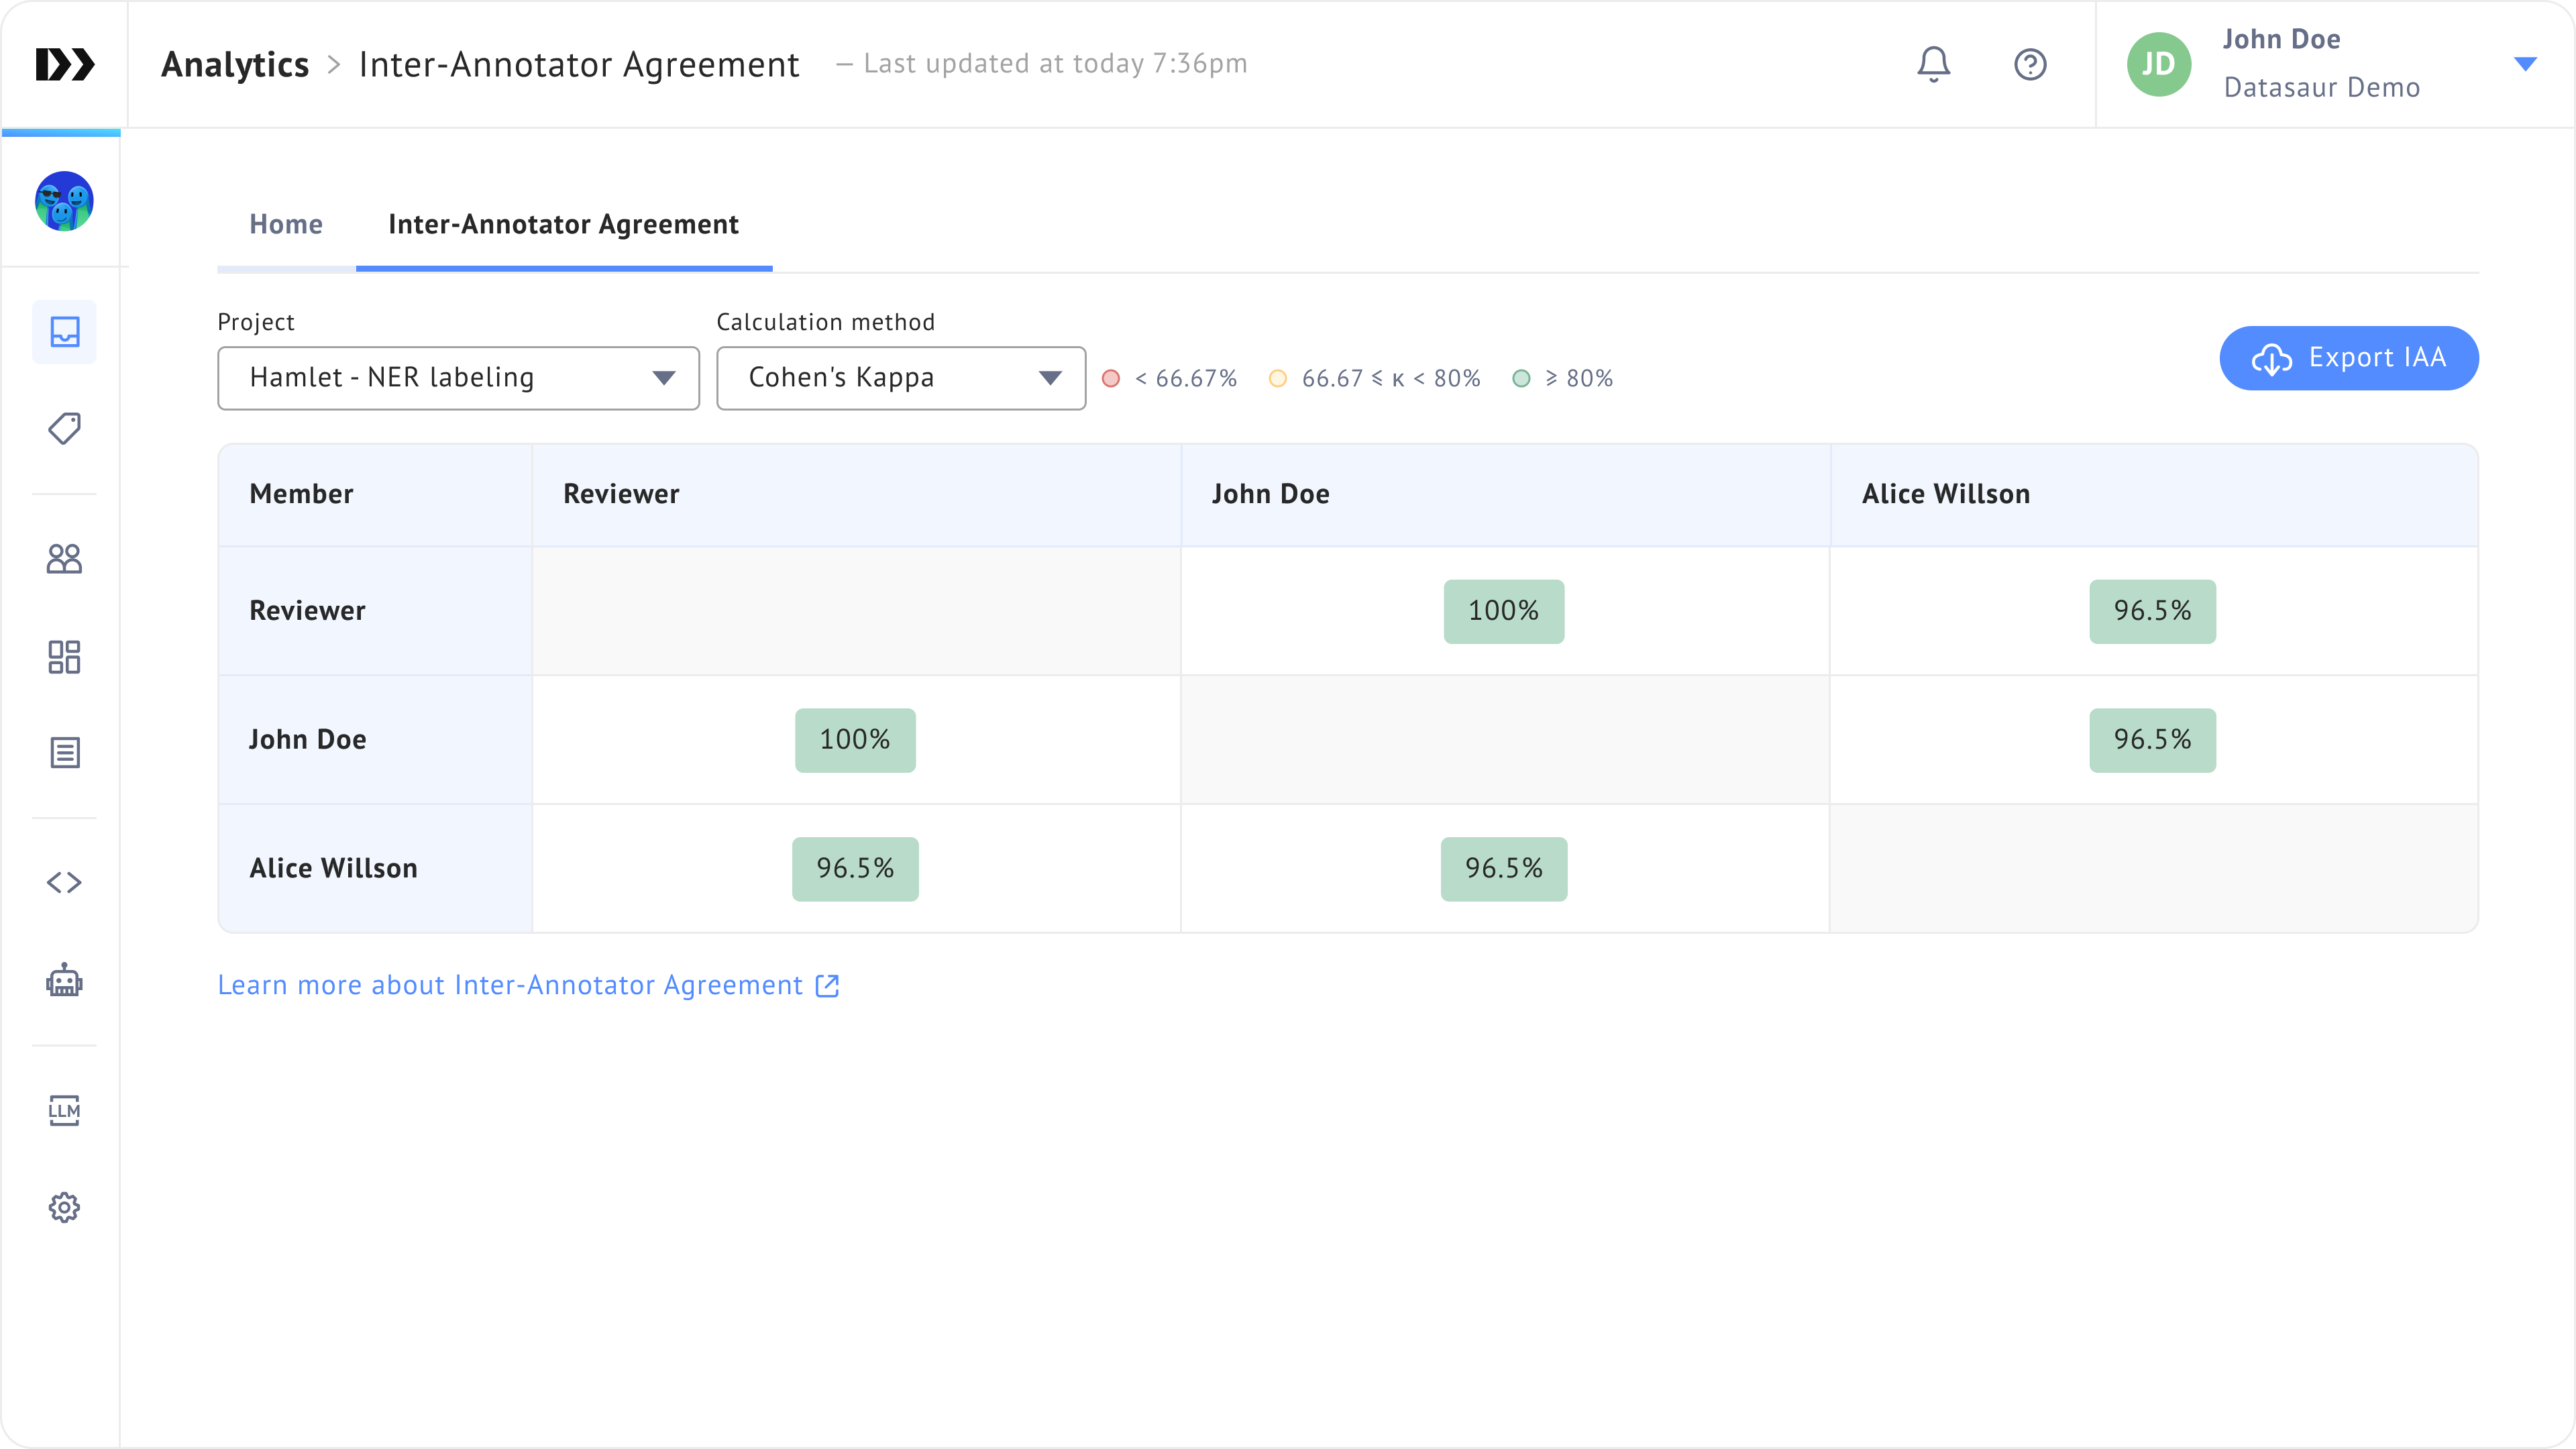Open the LLM sidebar icon
The width and height of the screenshot is (2576, 1449).
click(65, 1110)
